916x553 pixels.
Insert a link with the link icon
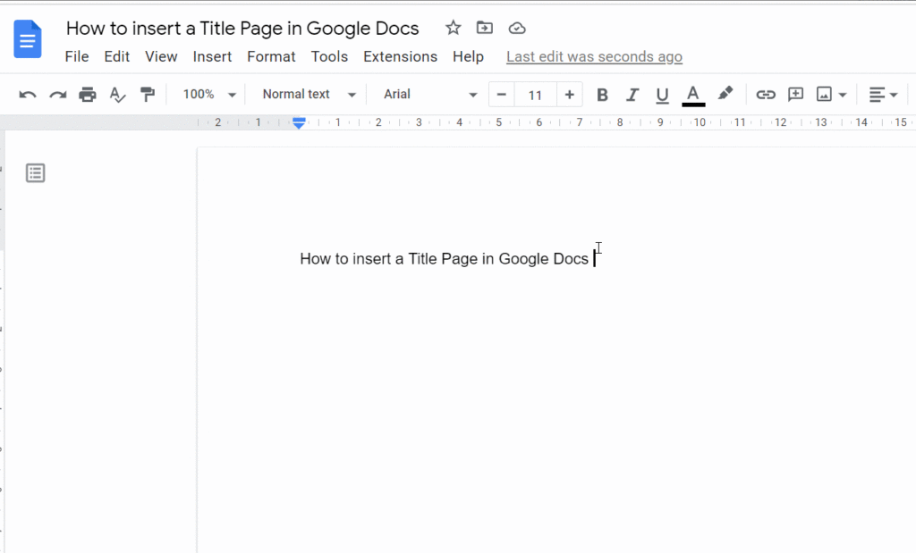tap(765, 94)
